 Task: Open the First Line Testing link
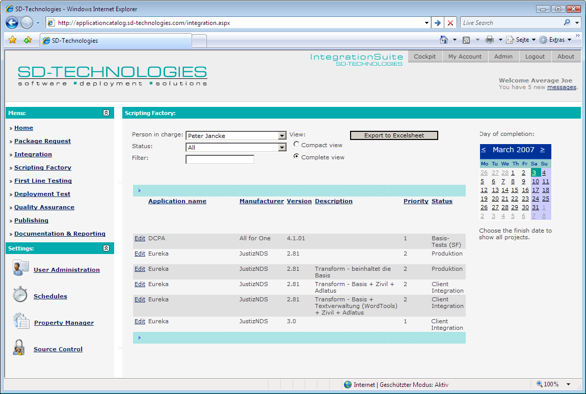click(x=43, y=180)
